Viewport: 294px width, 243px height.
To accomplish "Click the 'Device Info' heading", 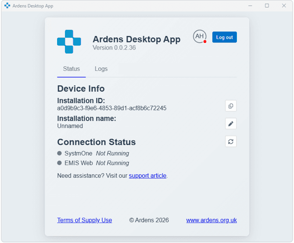I will click(81, 89).
